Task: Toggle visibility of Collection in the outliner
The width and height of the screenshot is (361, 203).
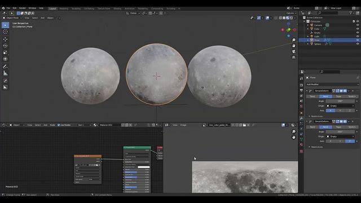Action: tap(358, 21)
